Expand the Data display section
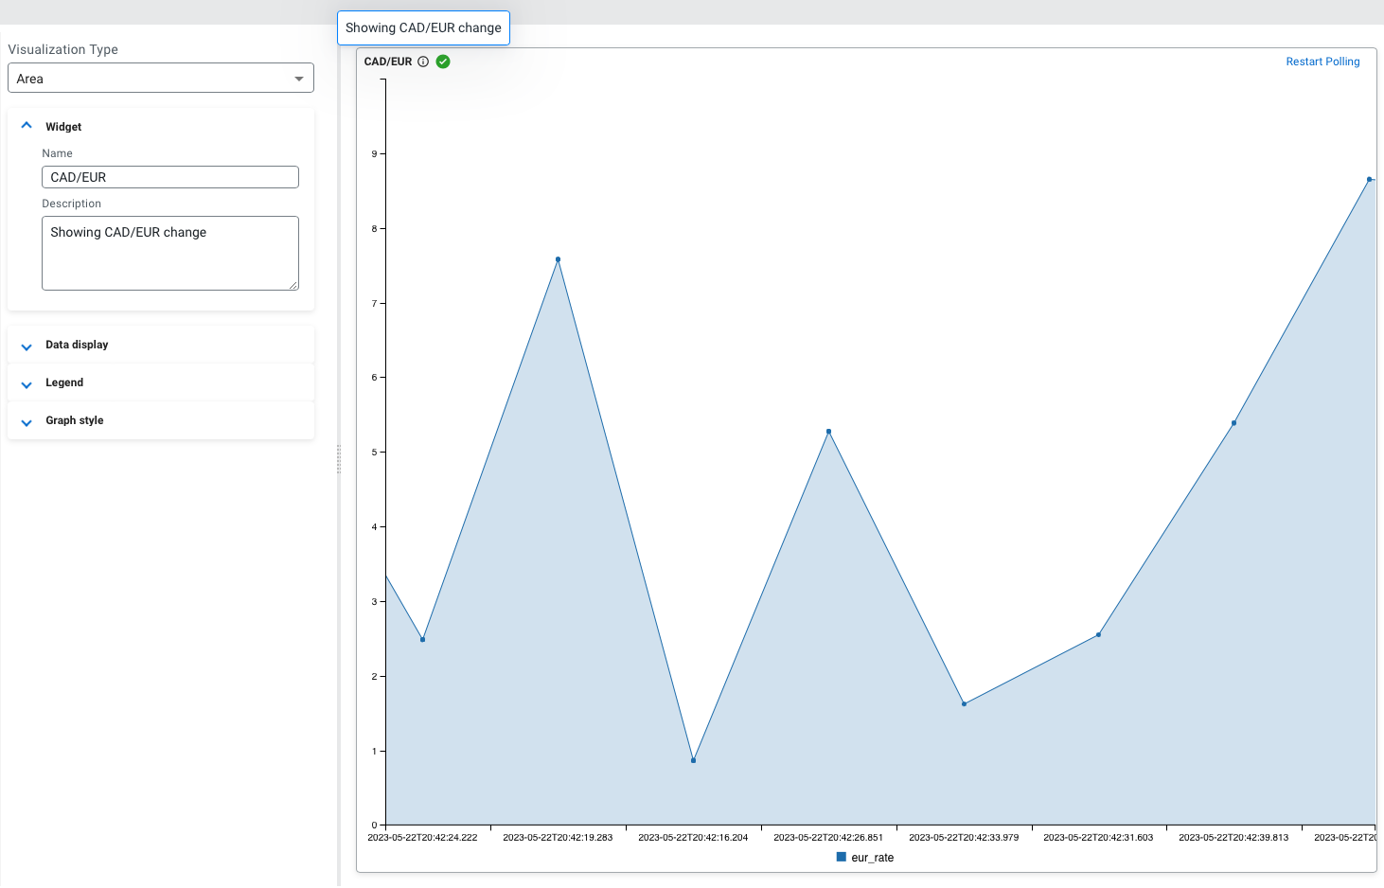1384x888 pixels. tap(27, 346)
